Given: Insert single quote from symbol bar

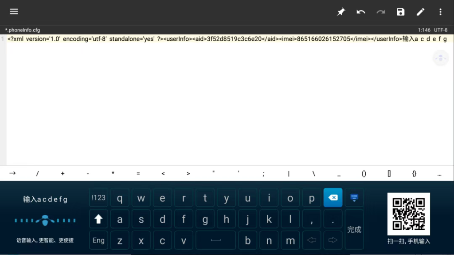Looking at the screenshot, I should pyautogui.click(x=239, y=173).
